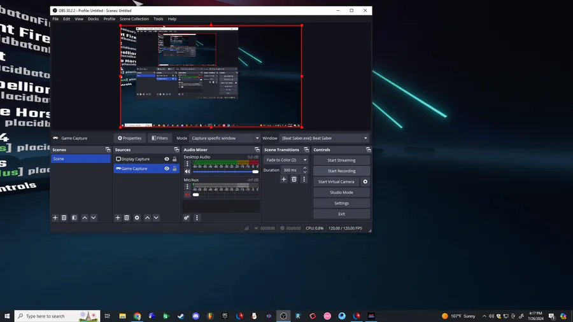Open virtual camera settings gear
Screen dimensions: 573x322
click(365, 181)
